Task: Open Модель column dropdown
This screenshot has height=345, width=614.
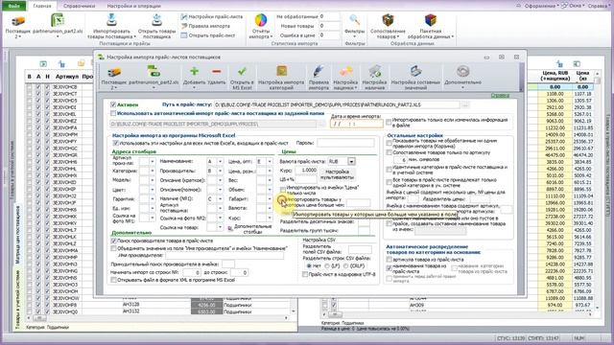Action: point(153,180)
